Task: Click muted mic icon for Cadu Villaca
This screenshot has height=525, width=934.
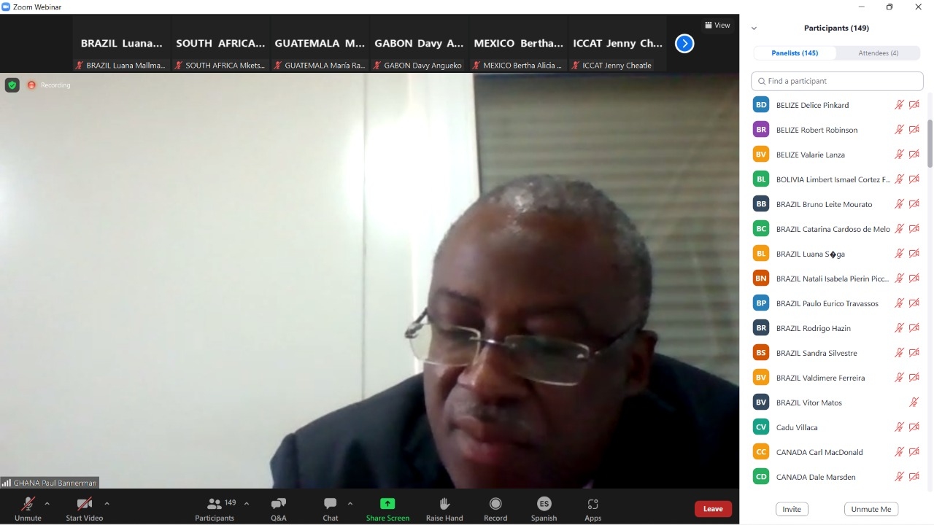Action: point(900,427)
